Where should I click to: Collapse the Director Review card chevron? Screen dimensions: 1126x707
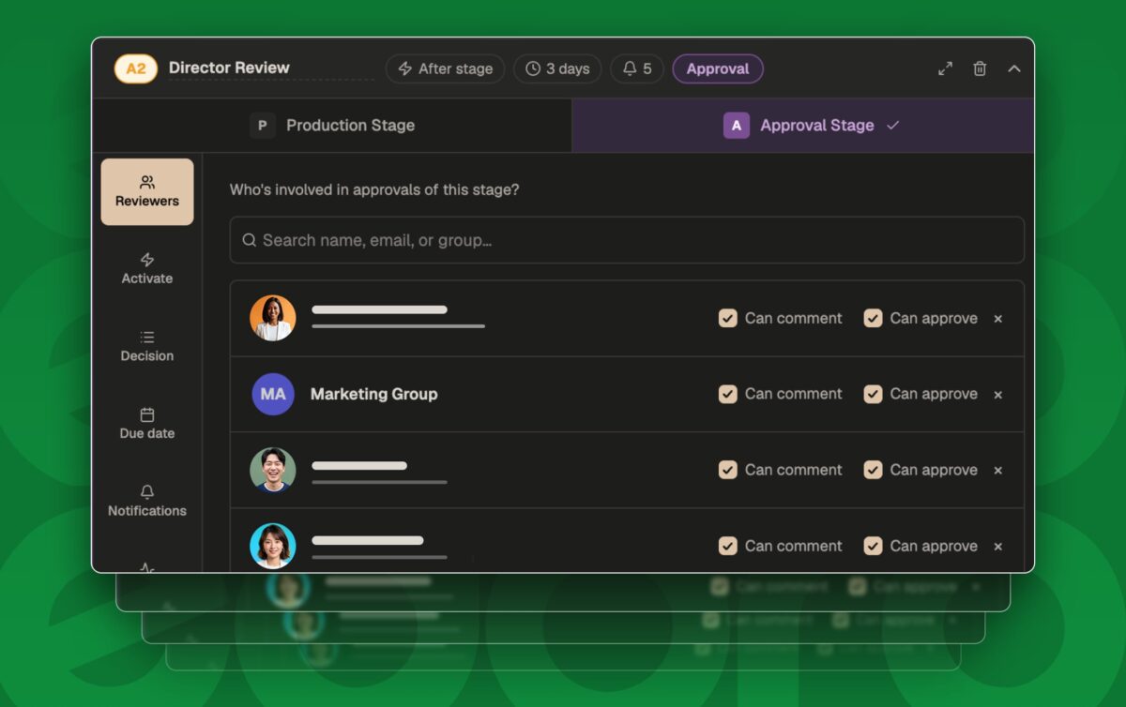click(x=1014, y=68)
